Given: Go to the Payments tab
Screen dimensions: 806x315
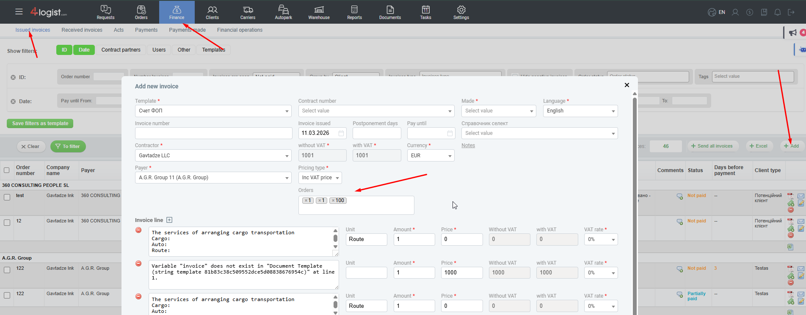Looking at the screenshot, I should click(146, 30).
